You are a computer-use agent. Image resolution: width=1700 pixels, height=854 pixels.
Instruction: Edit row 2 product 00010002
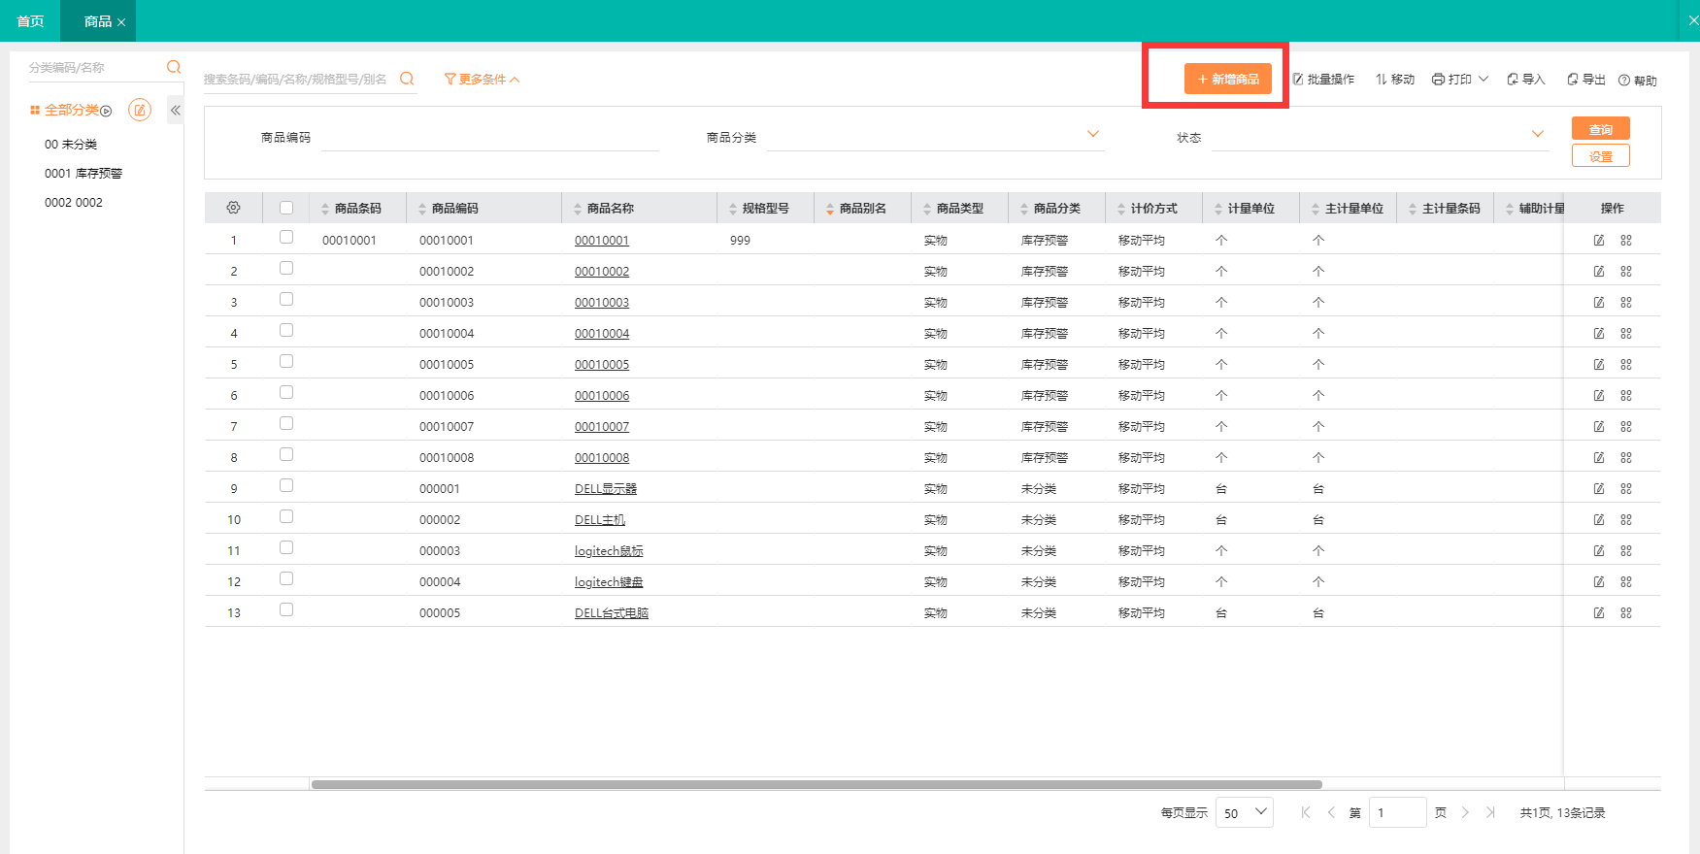point(1599,272)
